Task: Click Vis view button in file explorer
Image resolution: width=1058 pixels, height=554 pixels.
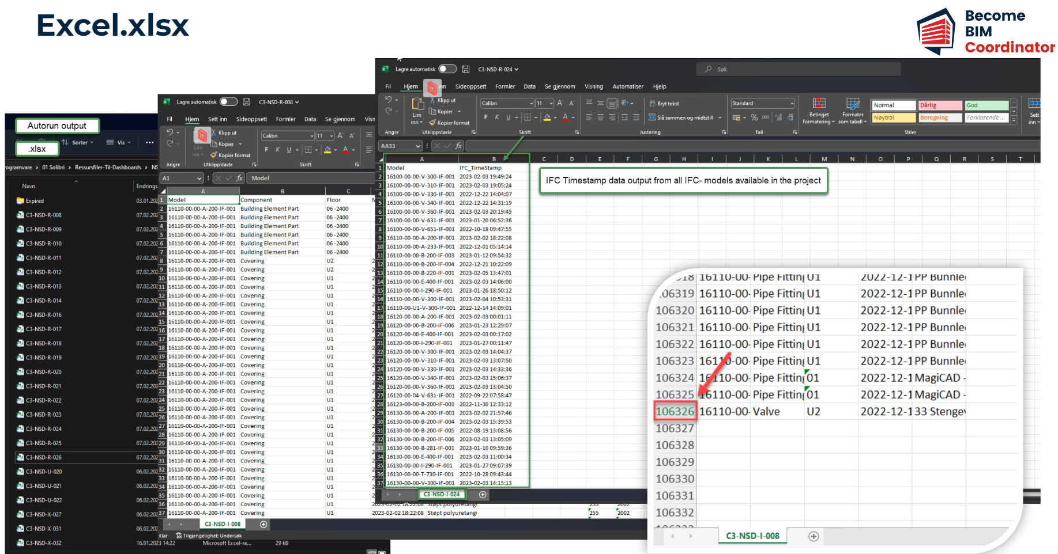Action: (x=119, y=142)
